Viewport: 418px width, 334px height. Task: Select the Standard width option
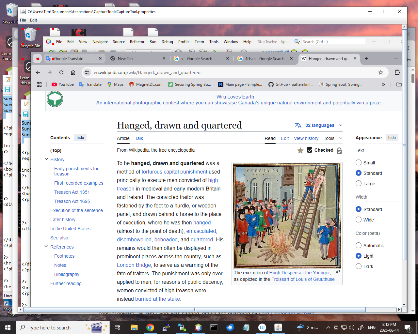359,209
